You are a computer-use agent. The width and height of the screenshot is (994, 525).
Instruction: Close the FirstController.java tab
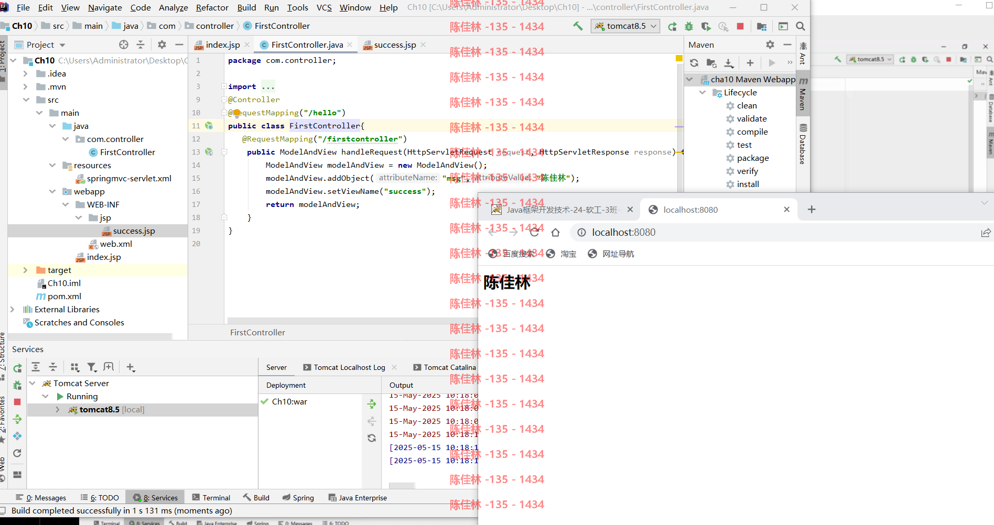pyautogui.click(x=350, y=45)
